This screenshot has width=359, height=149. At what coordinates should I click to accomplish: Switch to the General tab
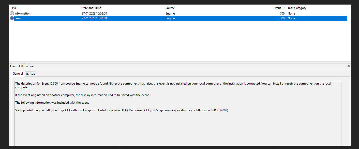(x=18, y=74)
